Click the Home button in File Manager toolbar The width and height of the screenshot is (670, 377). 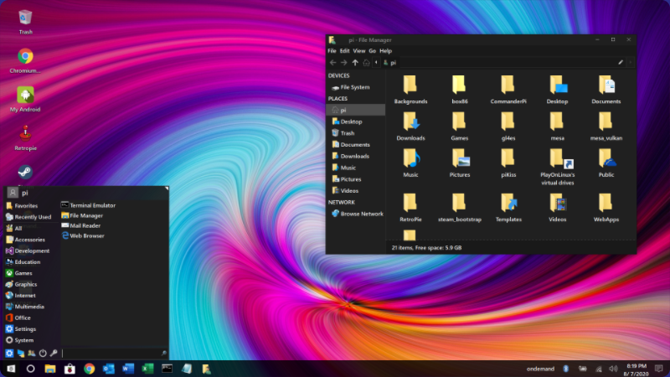(366, 62)
